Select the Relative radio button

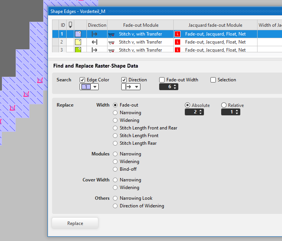pos(224,105)
